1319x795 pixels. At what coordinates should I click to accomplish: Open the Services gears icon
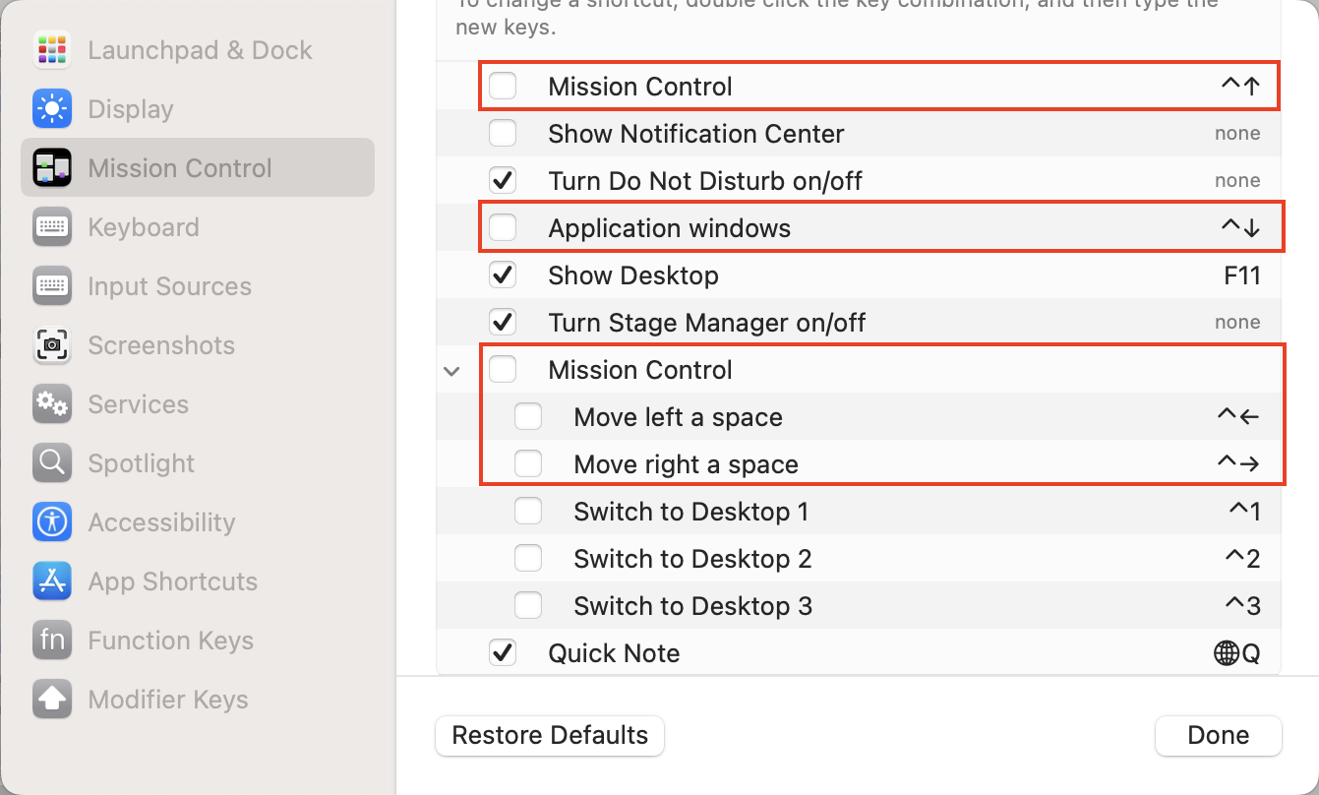(x=51, y=404)
